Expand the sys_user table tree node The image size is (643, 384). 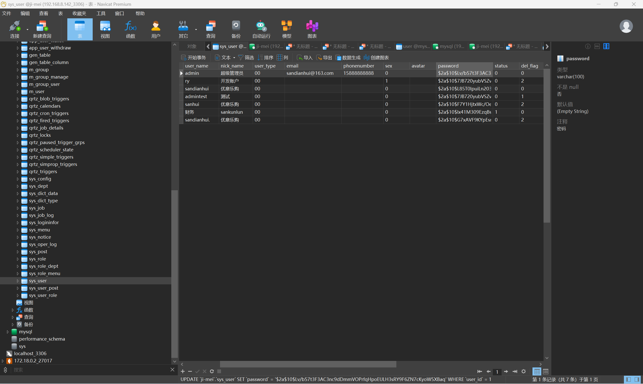click(18, 281)
